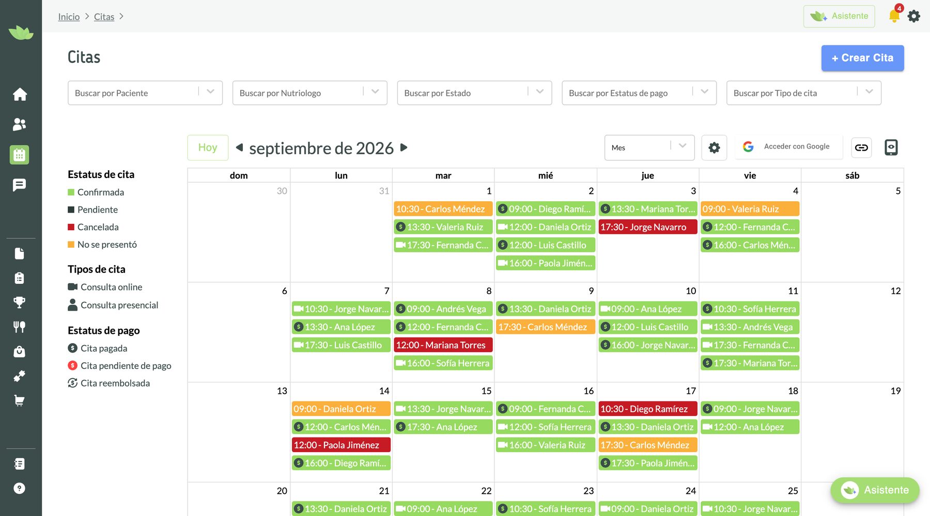Open 10:30 Carlos Méndez appointment on day 1

(443, 209)
